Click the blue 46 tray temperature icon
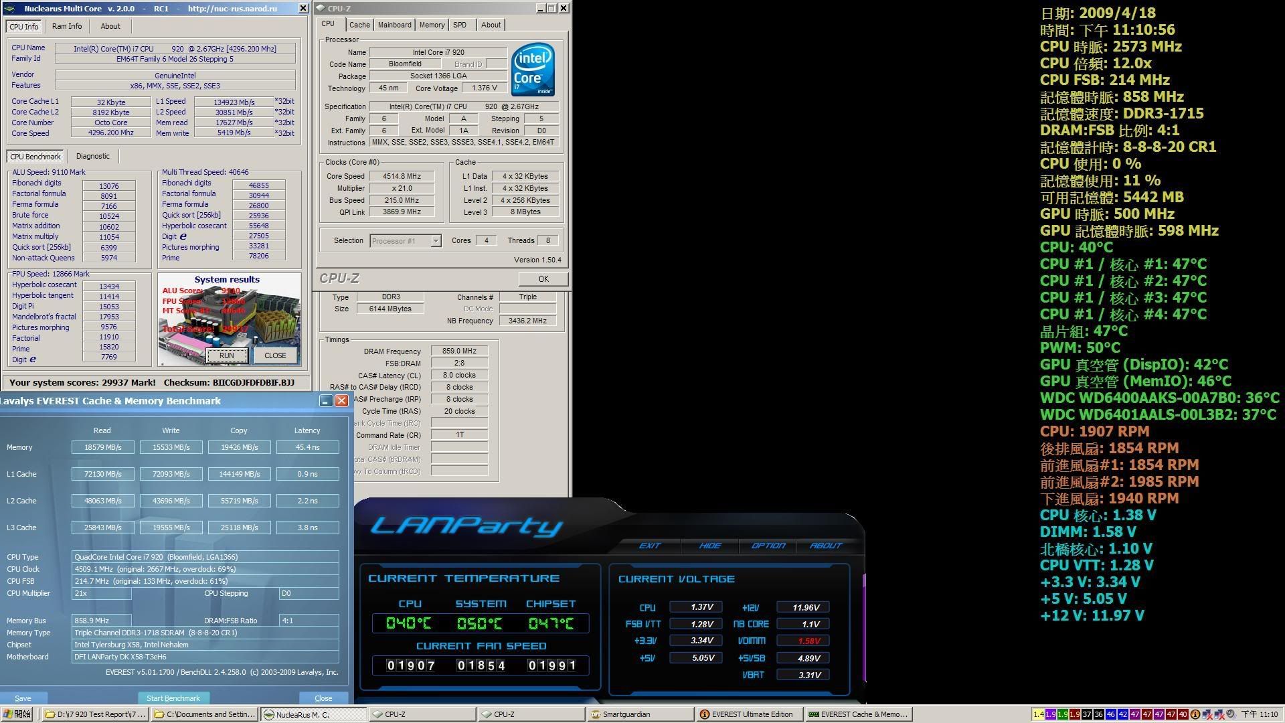This screenshot has height=723, width=1285. click(x=1110, y=714)
